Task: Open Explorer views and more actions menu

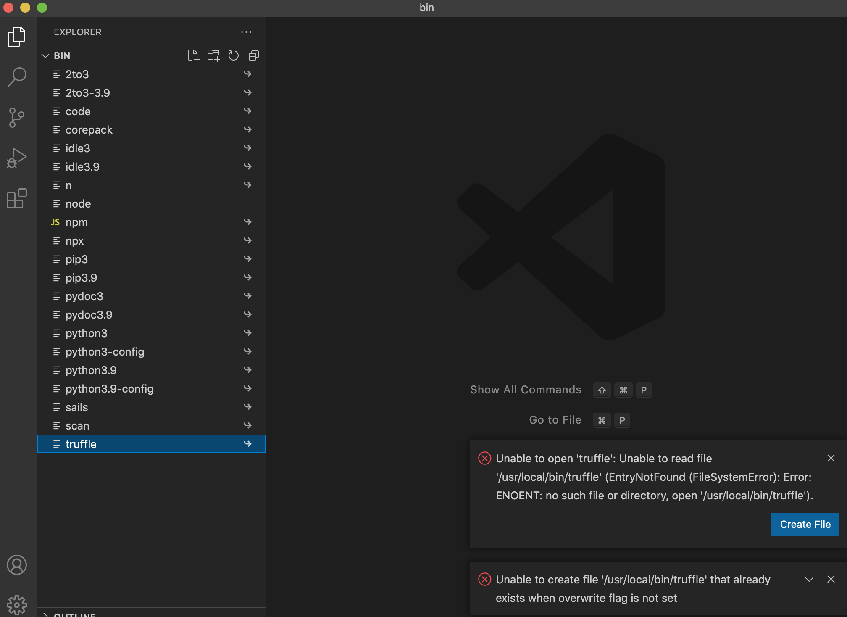Action: click(246, 32)
